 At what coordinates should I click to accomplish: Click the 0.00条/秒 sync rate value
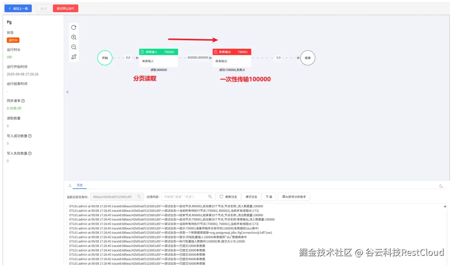coord(14,108)
